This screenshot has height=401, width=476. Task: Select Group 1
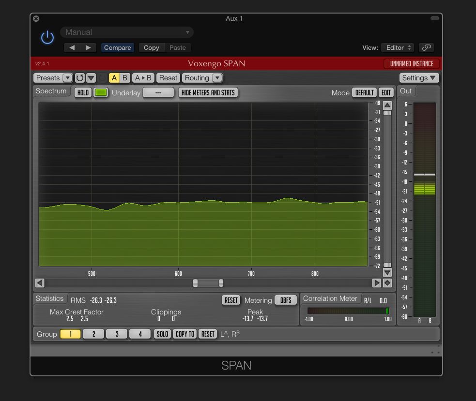[x=70, y=334]
